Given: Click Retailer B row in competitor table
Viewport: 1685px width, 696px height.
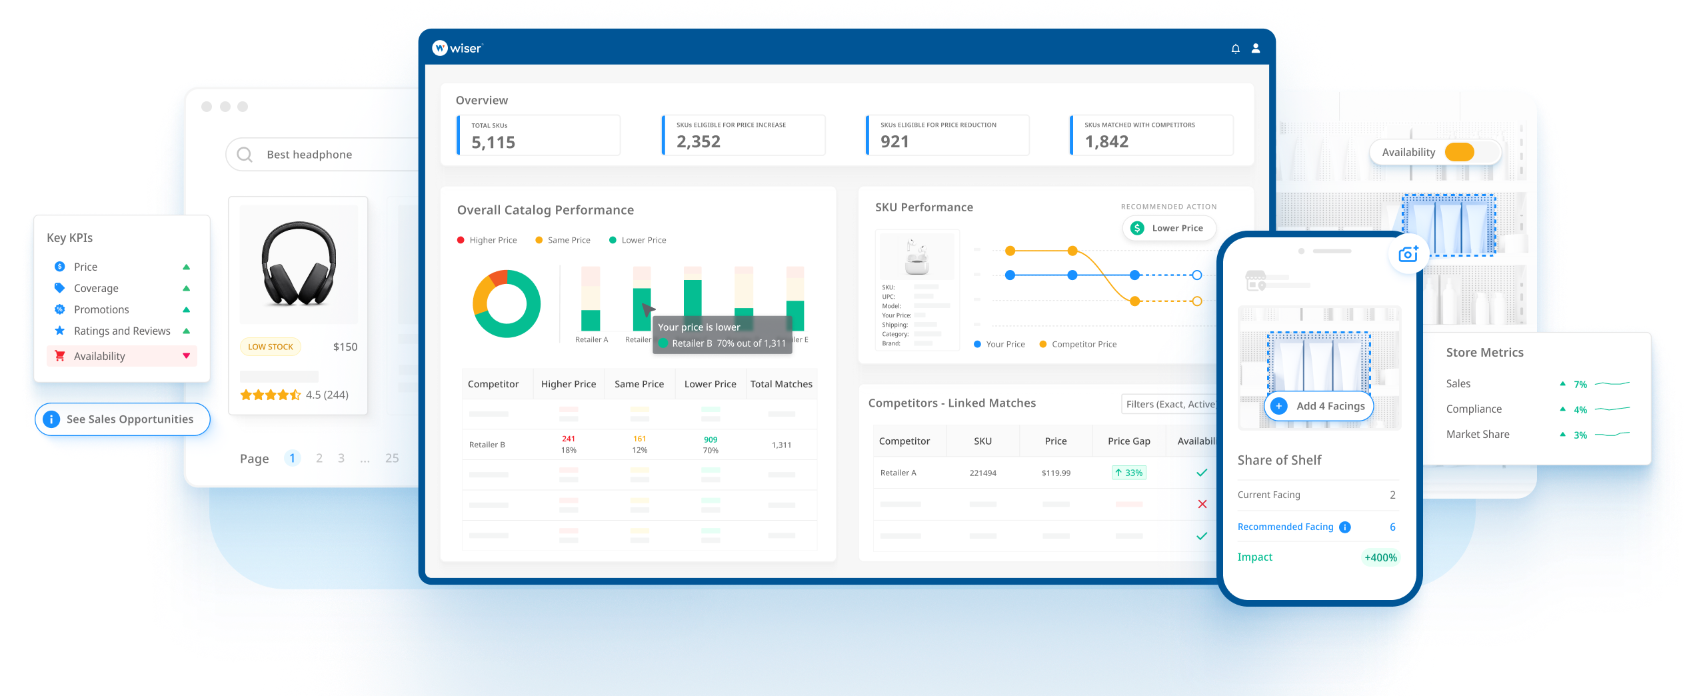Looking at the screenshot, I should click(639, 445).
